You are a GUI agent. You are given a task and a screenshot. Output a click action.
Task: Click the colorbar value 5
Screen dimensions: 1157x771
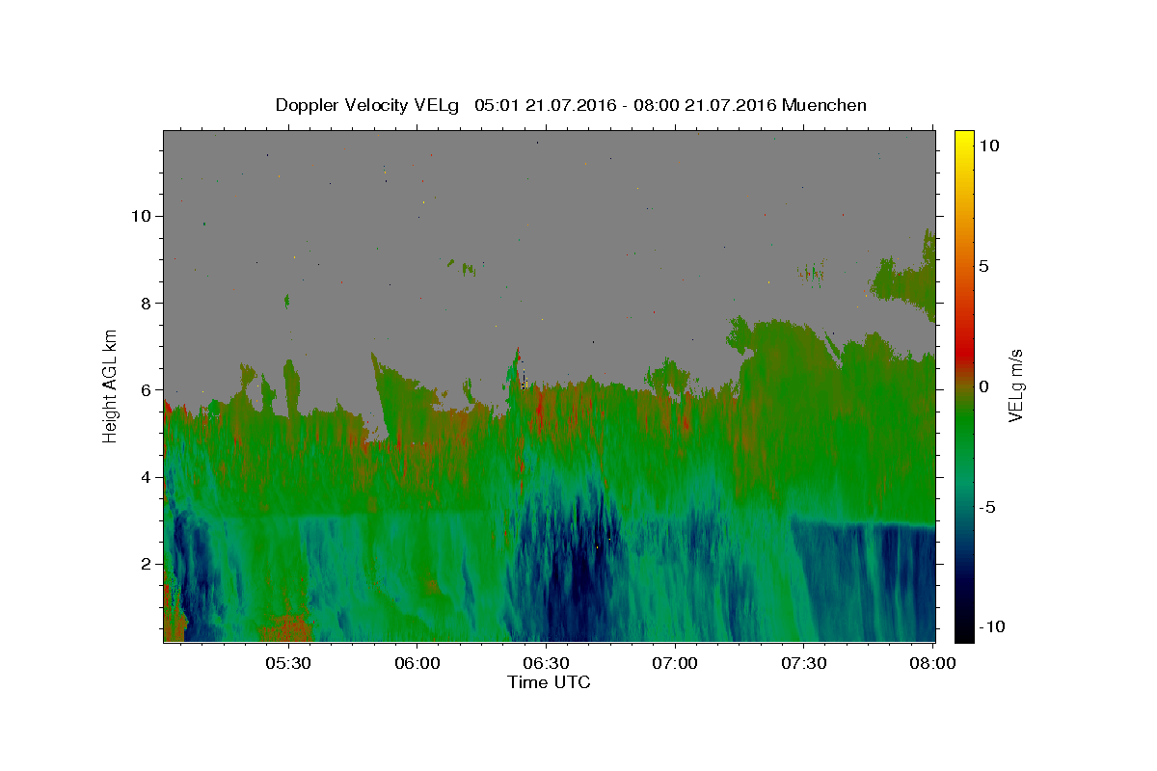click(982, 266)
